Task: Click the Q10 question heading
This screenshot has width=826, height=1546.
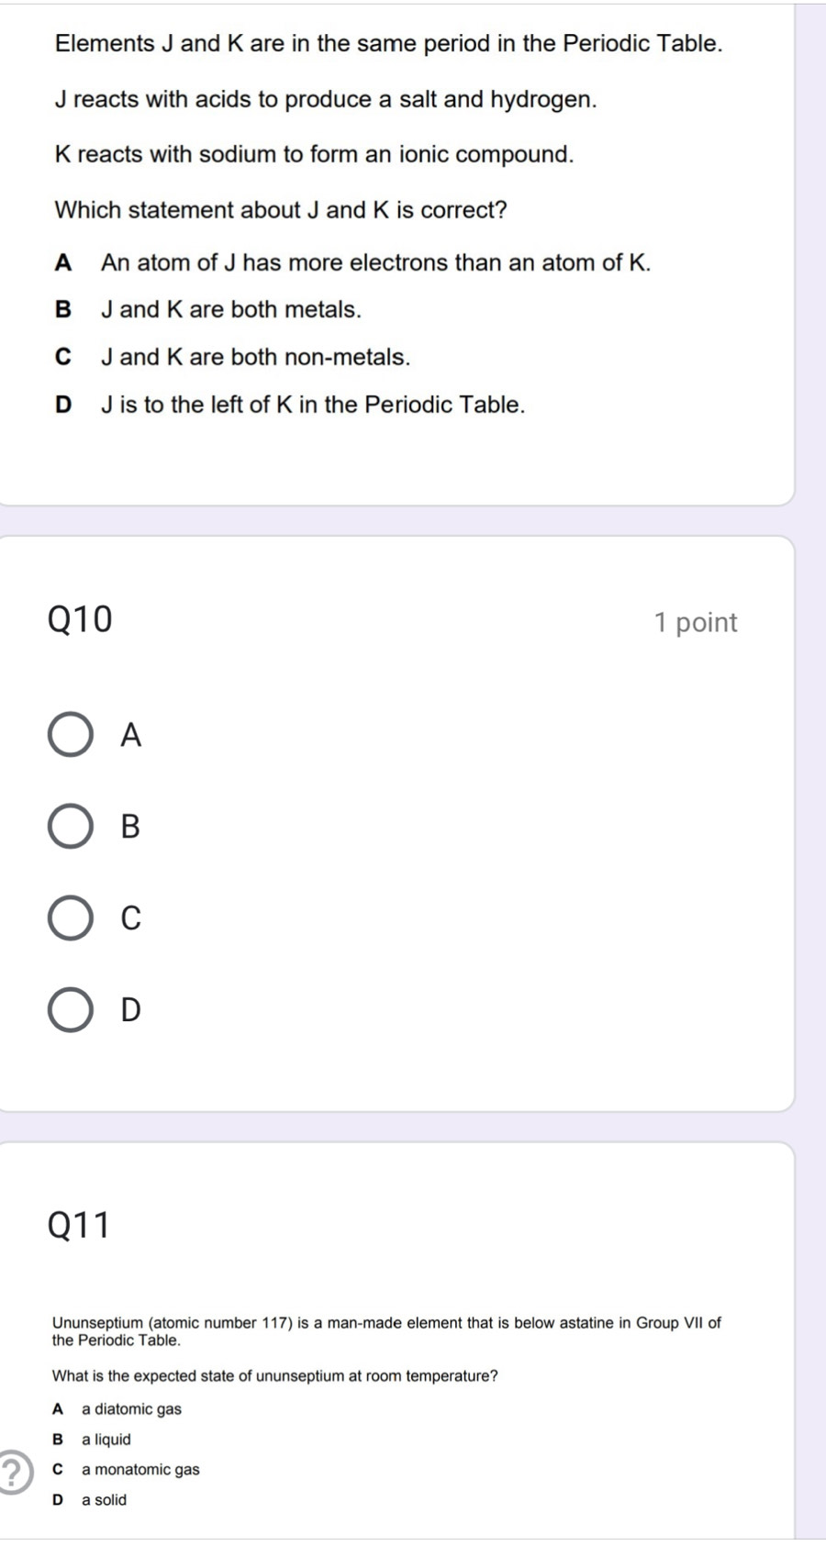Action: tap(80, 620)
